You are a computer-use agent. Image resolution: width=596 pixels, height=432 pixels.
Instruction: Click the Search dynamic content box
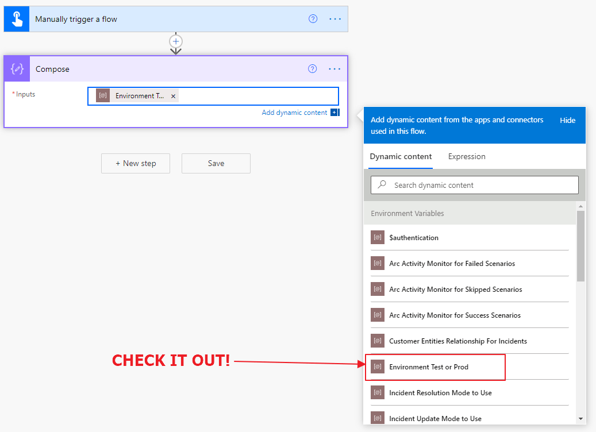click(475, 185)
